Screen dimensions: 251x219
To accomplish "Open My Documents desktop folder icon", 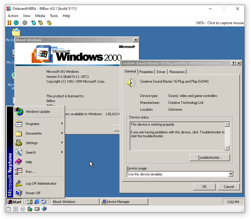I will click(x=16, y=32).
